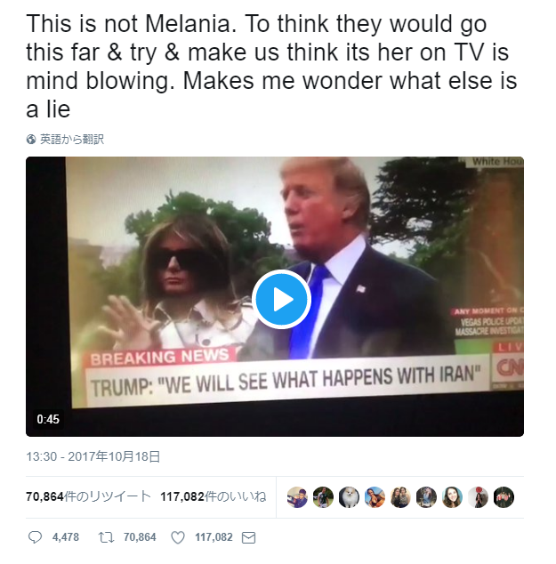Like the tweet with heart icon

click(x=177, y=537)
